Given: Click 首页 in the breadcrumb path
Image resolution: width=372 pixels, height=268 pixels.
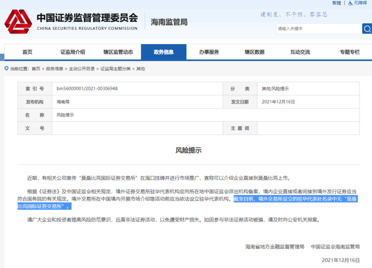Looking at the screenshot, I should (x=36, y=69).
